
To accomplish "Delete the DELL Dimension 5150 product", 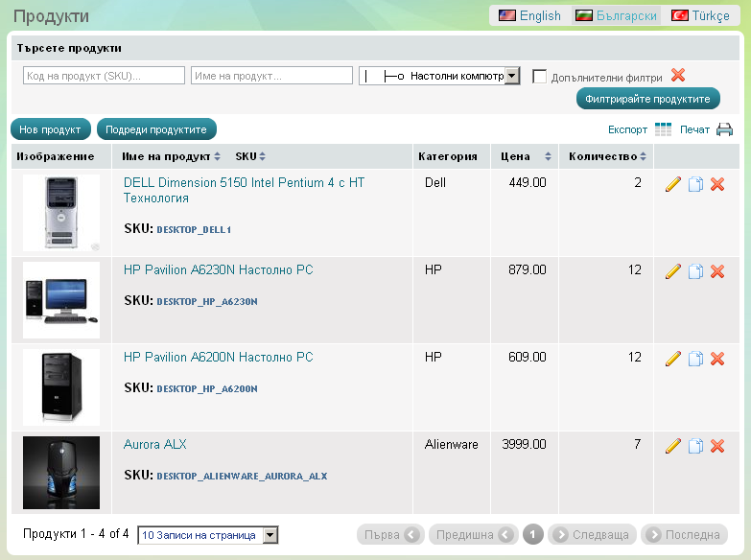I will pos(716,184).
